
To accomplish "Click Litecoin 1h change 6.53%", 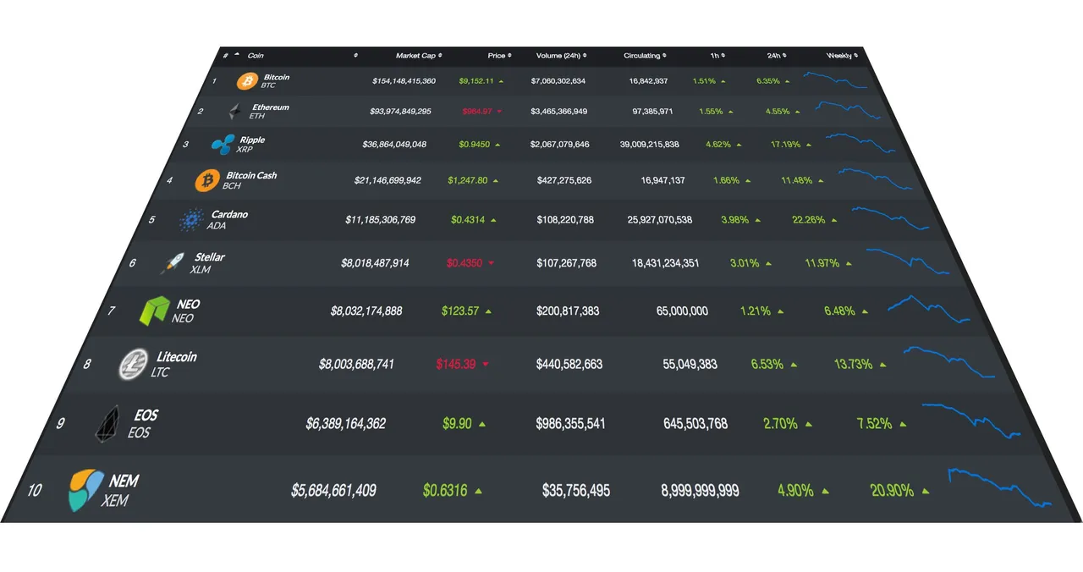I will pos(767,365).
